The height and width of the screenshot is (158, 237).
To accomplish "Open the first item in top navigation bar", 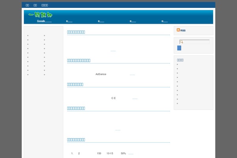I will pos(27,5).
